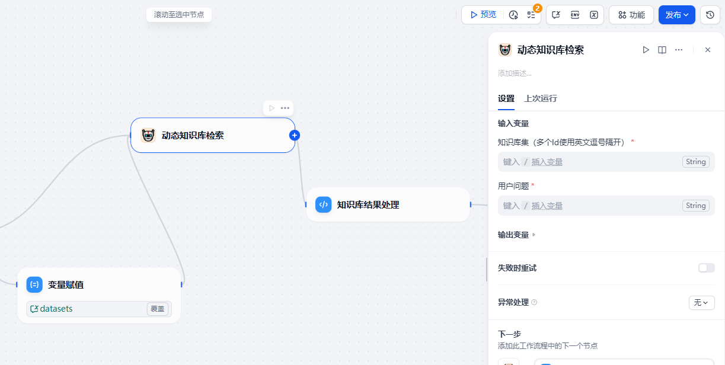The height and width of the screenshot is (365, 725).
Task: Click the conversation variables chat-bubble icon
Action: [x=555, y=15]
